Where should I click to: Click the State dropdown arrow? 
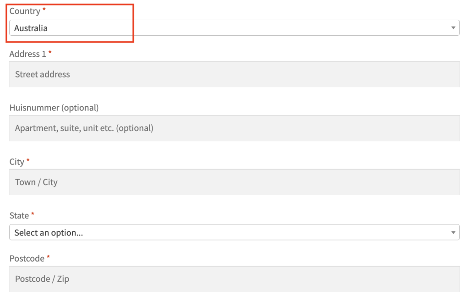click(x=453, y=232)
